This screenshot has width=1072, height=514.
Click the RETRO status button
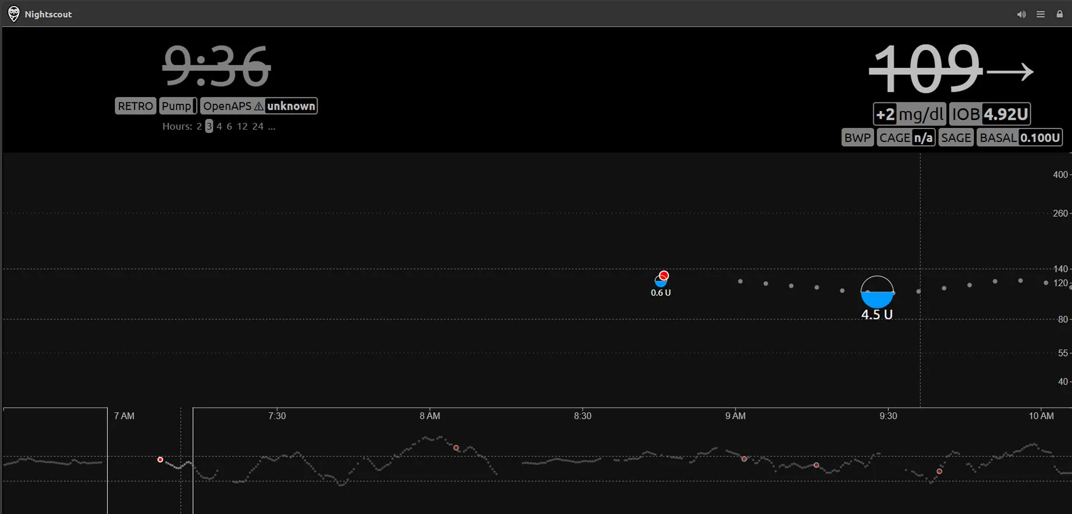point(135,106)
